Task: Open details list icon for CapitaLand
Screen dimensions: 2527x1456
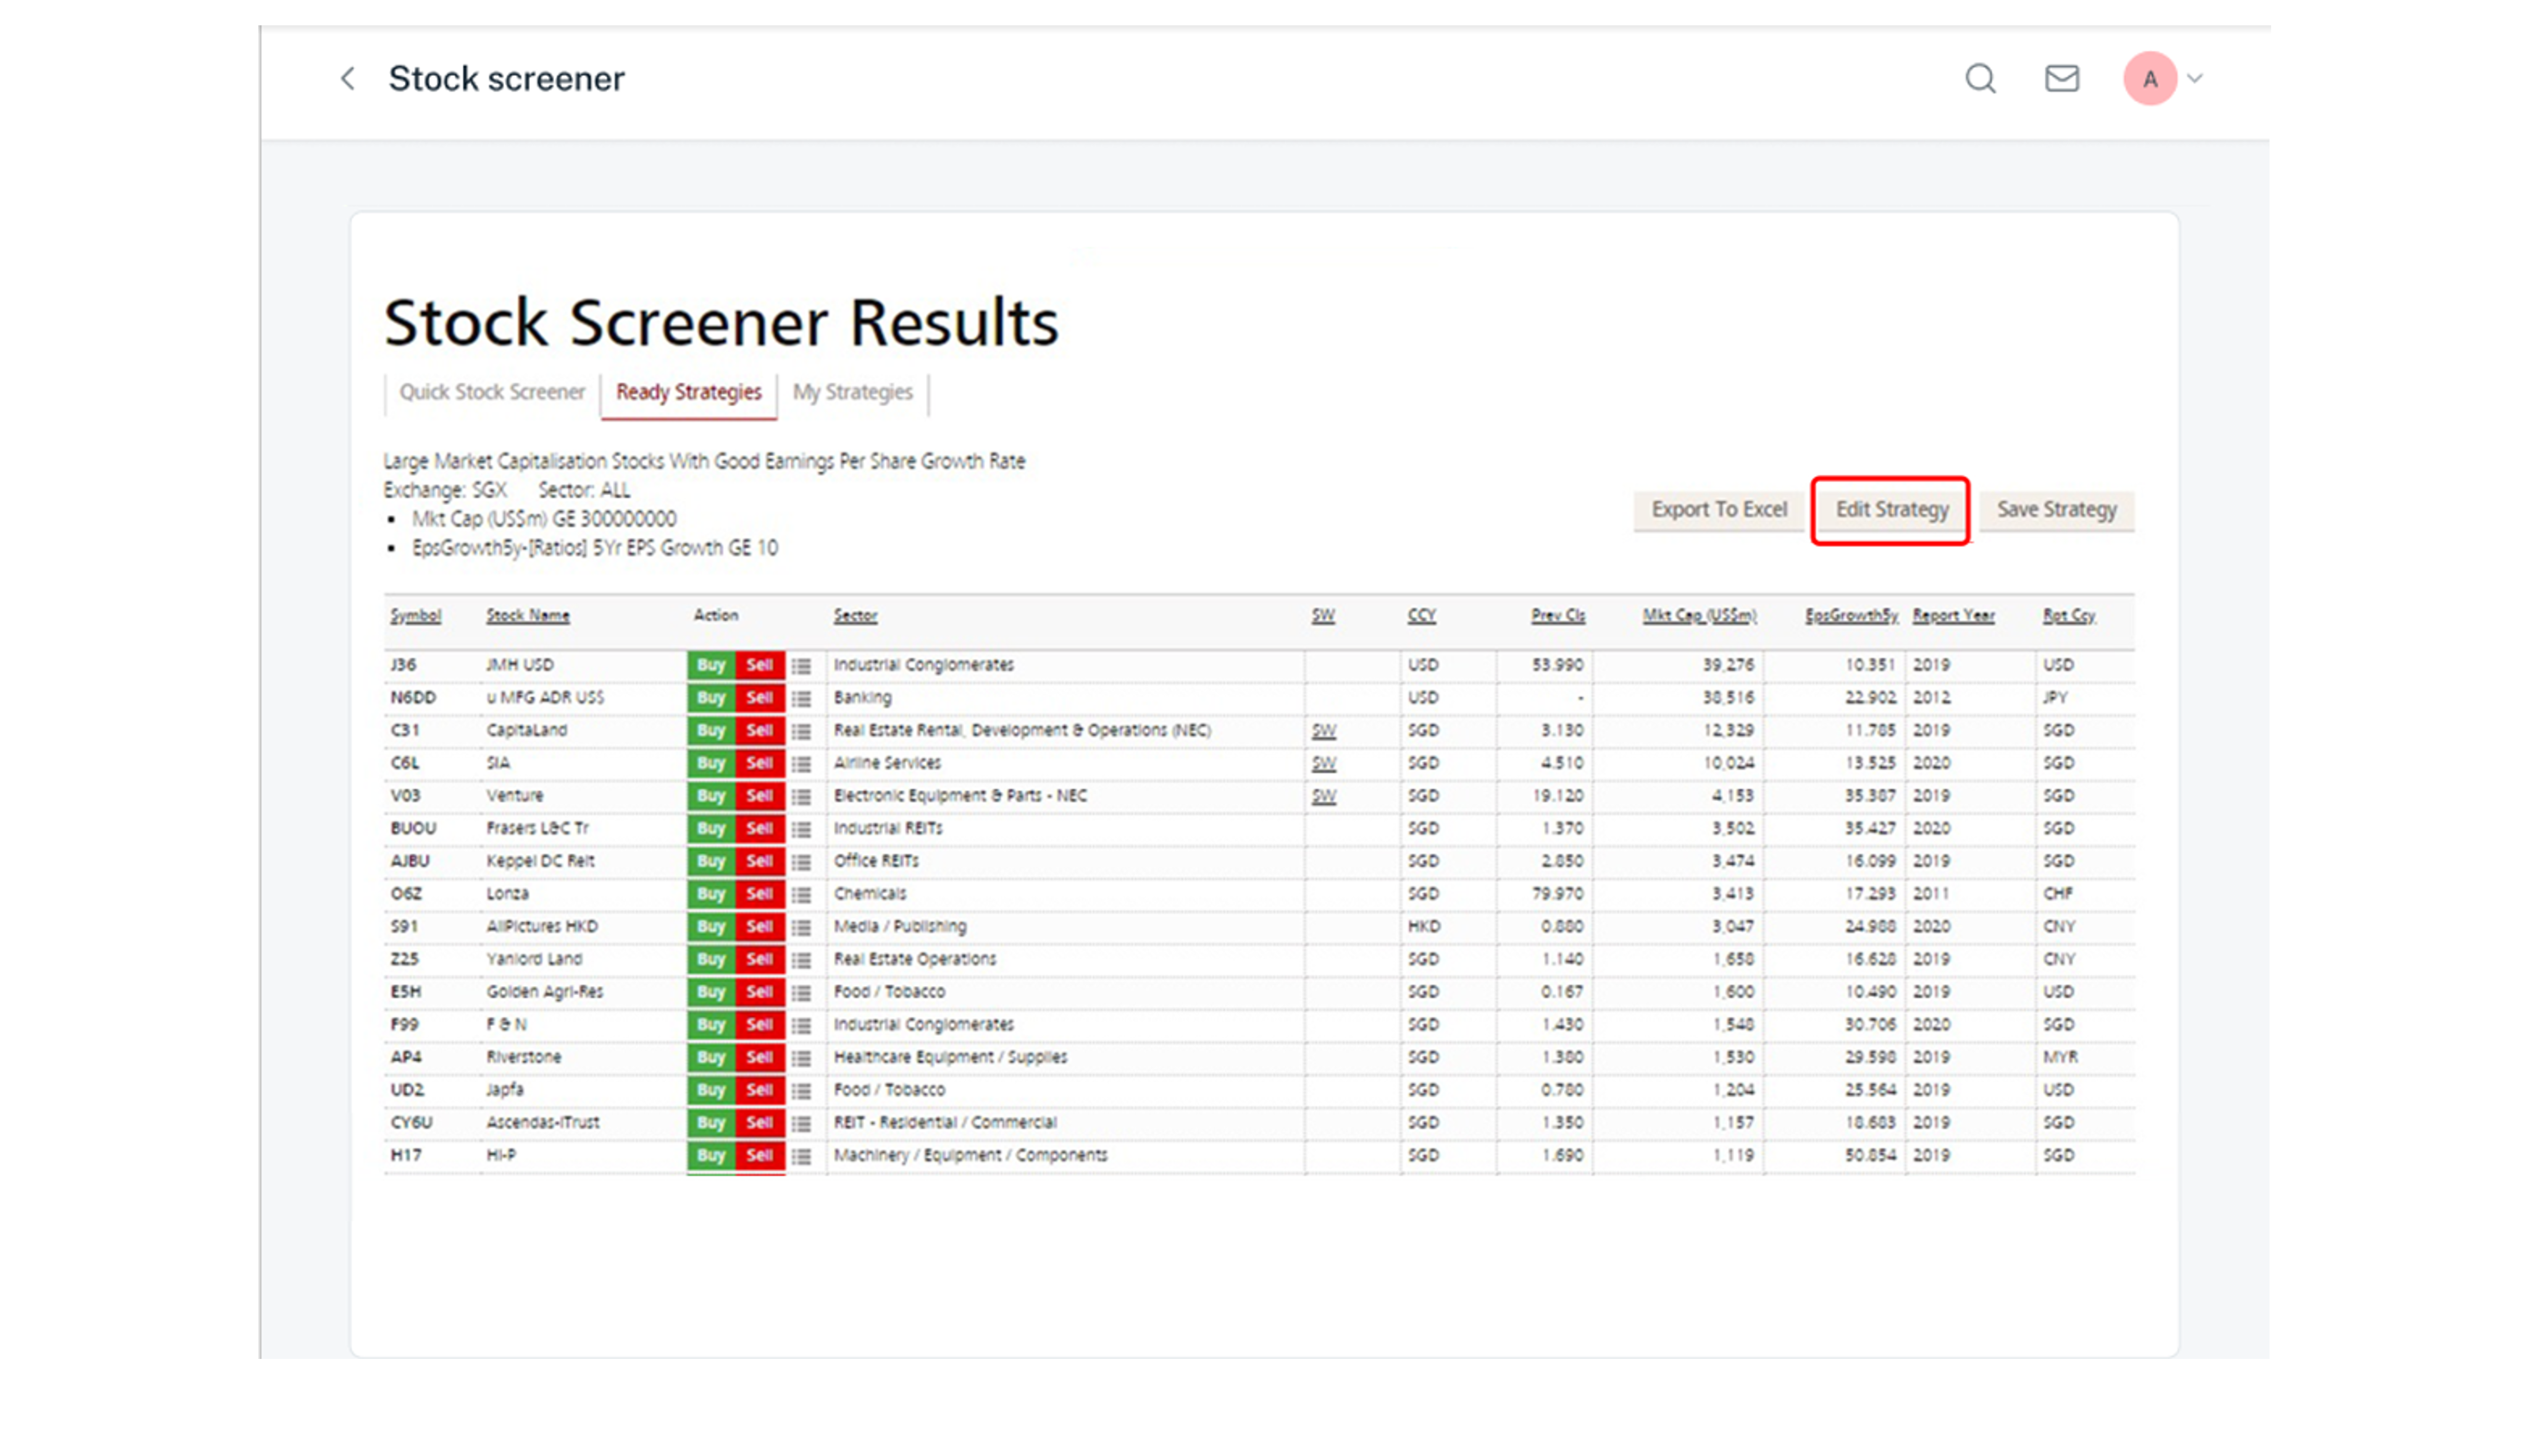Action: click(x=801, y=732)
